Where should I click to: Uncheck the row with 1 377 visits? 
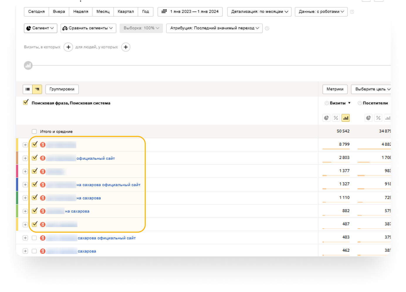35,171
